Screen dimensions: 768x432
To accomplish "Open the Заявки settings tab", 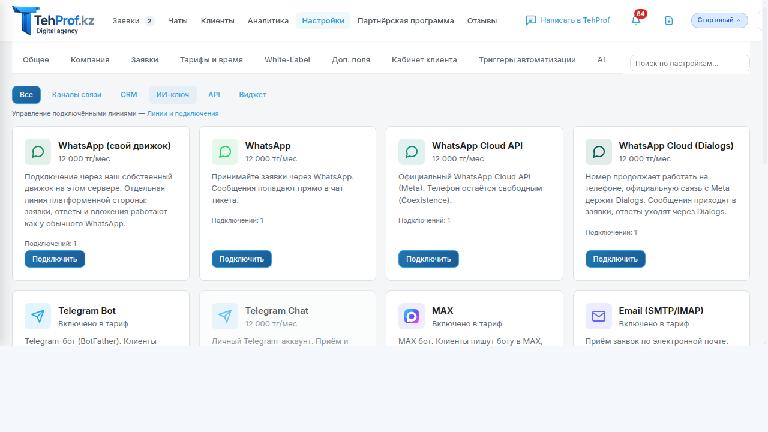I will coord(145,59).
